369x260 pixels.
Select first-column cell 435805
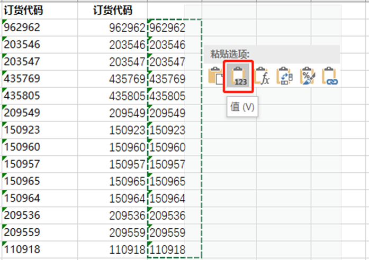click(x=40, y=96)
